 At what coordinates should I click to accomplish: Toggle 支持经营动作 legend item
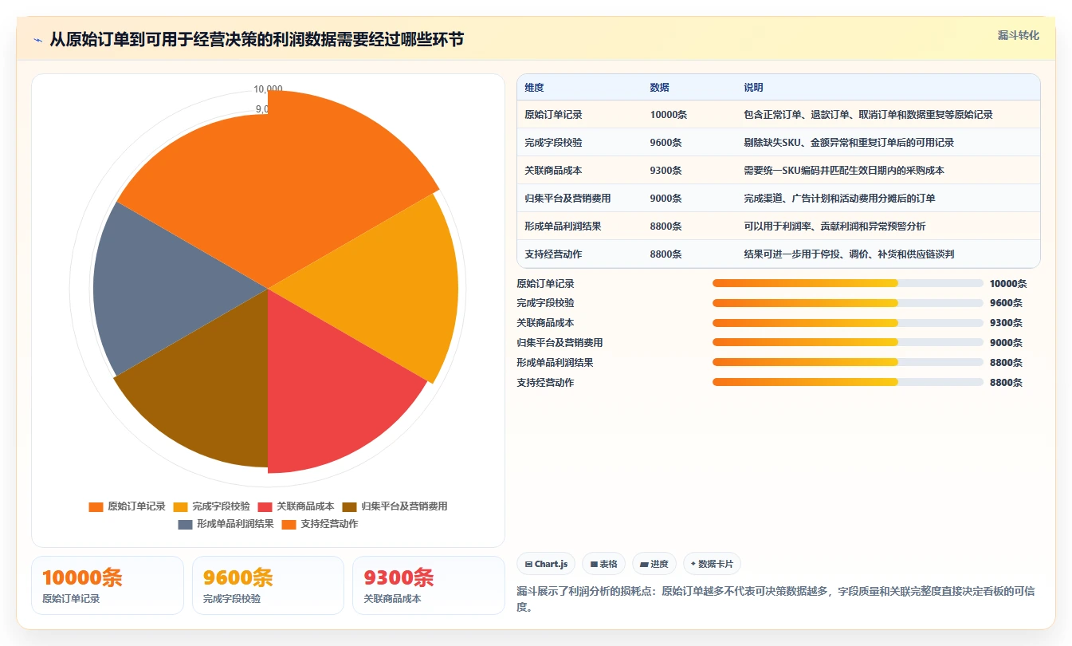point(320,524)
